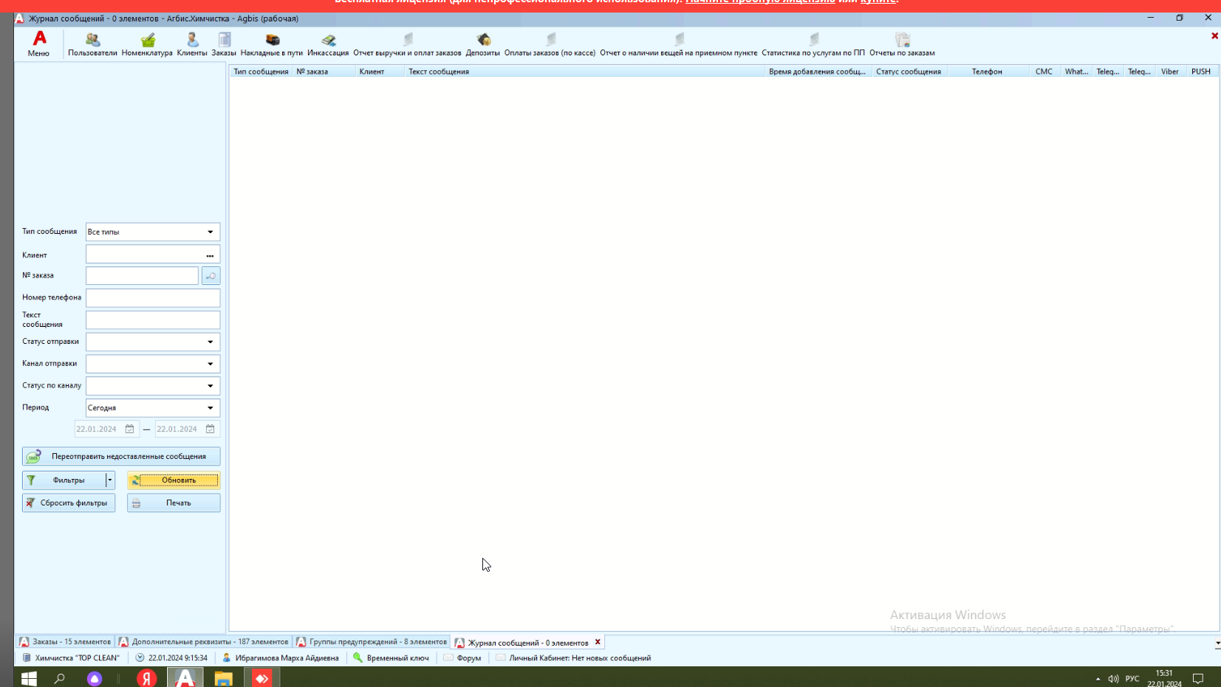The height and width of the screenshot is (687, 1221).
Task: Open Депозиты toolbar item
Action: [482, 44]
